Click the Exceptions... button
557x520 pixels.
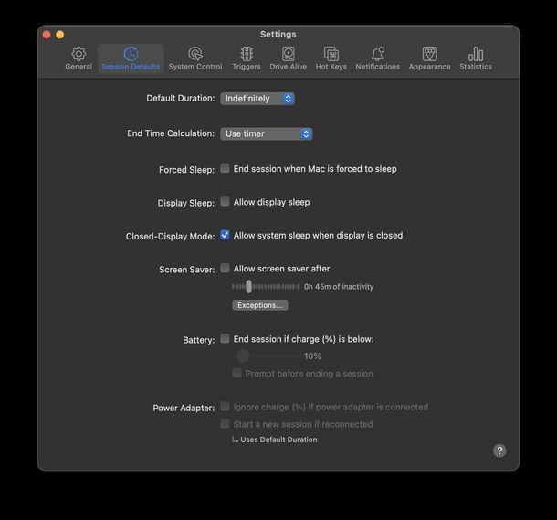[x=260, y=305]
